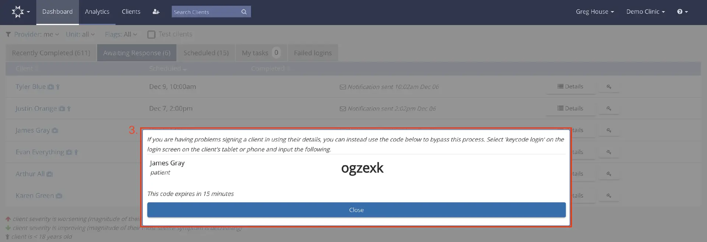The width and height of the screenshot is (707, 242).
Task: Click the key icon for Tyler Blue
Action: tap(609, 87)
